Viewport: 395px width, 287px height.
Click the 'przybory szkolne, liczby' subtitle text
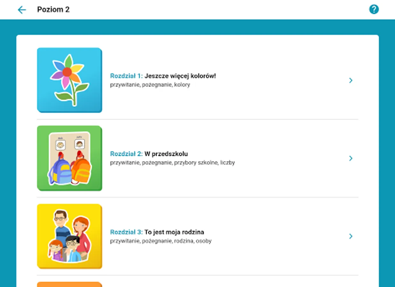(x=204, y=163)
